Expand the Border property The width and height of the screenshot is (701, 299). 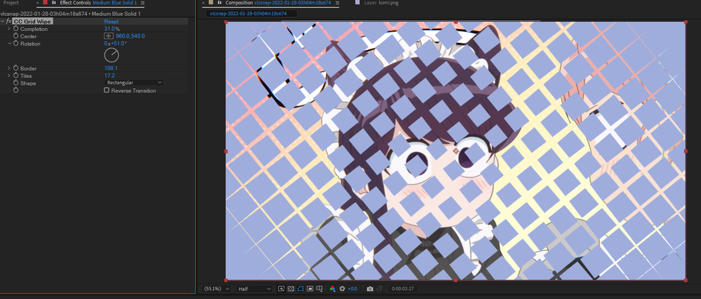click(9, 68)
